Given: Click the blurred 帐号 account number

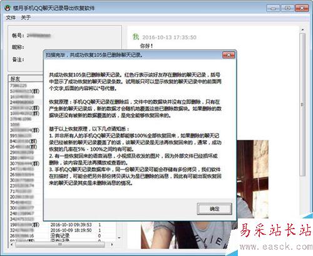Looking at the screenshot, I should click(39, 36).
